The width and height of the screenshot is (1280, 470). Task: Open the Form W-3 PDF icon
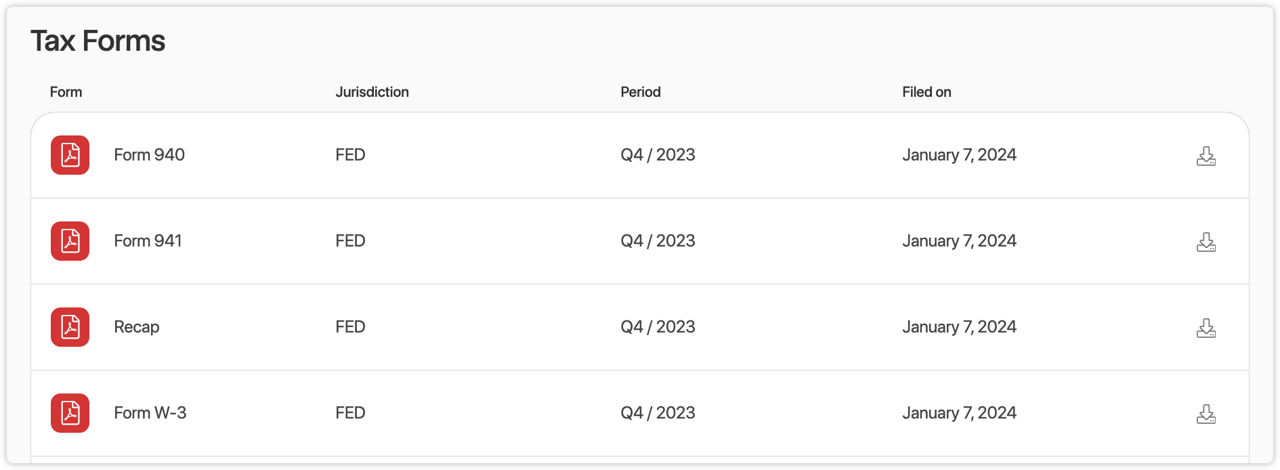(70, 413)
